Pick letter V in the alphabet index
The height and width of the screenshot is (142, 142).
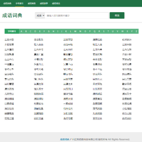click(118, 31)
